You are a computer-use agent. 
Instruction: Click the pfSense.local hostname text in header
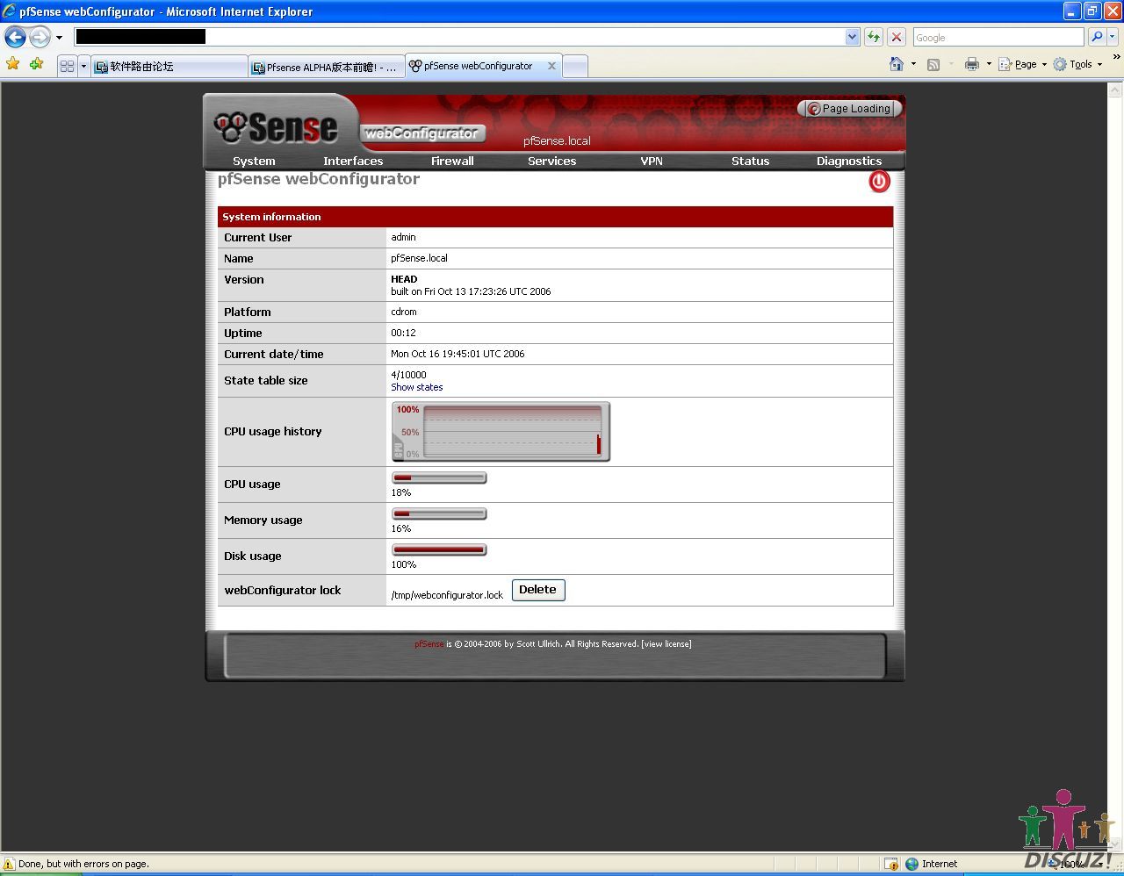(x=557, y=141)
